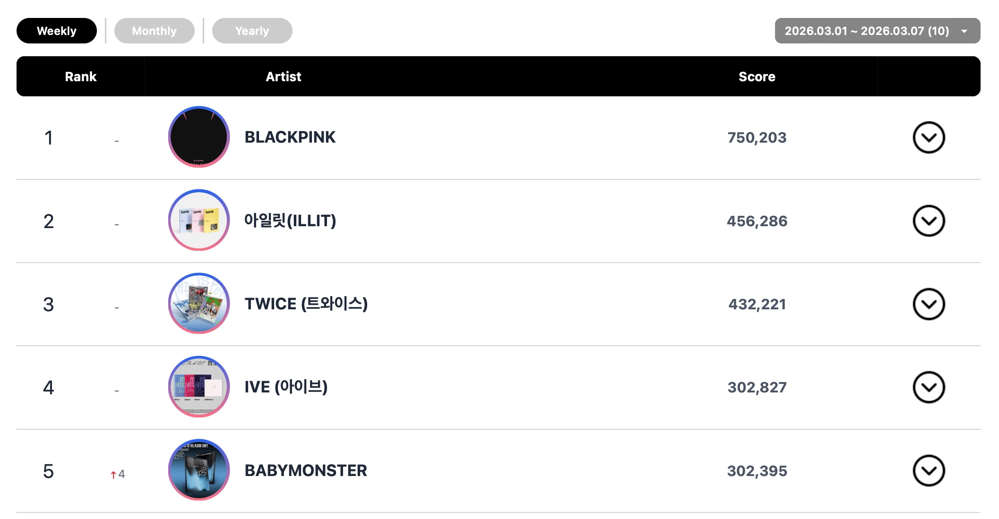
Task: Click the Score column header
Action: tap(757, 77)
